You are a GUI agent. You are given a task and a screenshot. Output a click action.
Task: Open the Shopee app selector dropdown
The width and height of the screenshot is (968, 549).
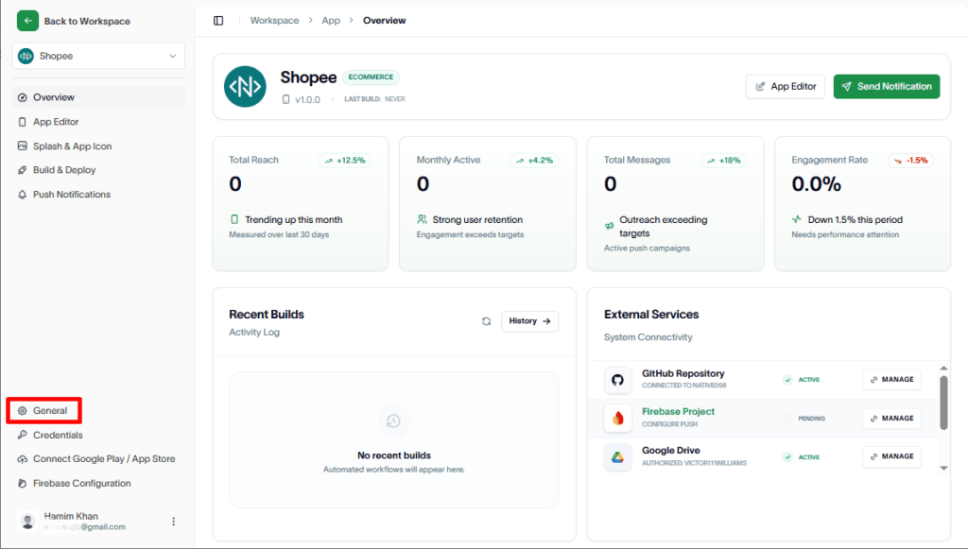98,56
